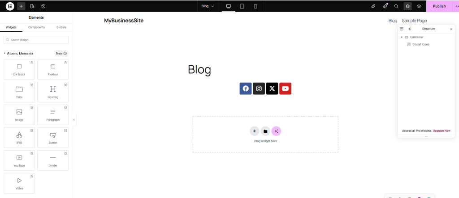
Task: Click the AI sparkle icon in Structure panel
Action: (410, 29)
